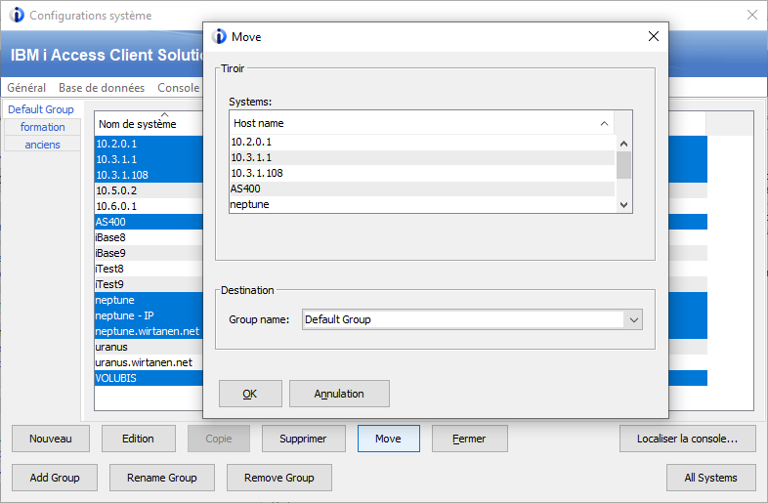Select the anciens group tab
Screen dimensions: 768x503
point(43,145)
